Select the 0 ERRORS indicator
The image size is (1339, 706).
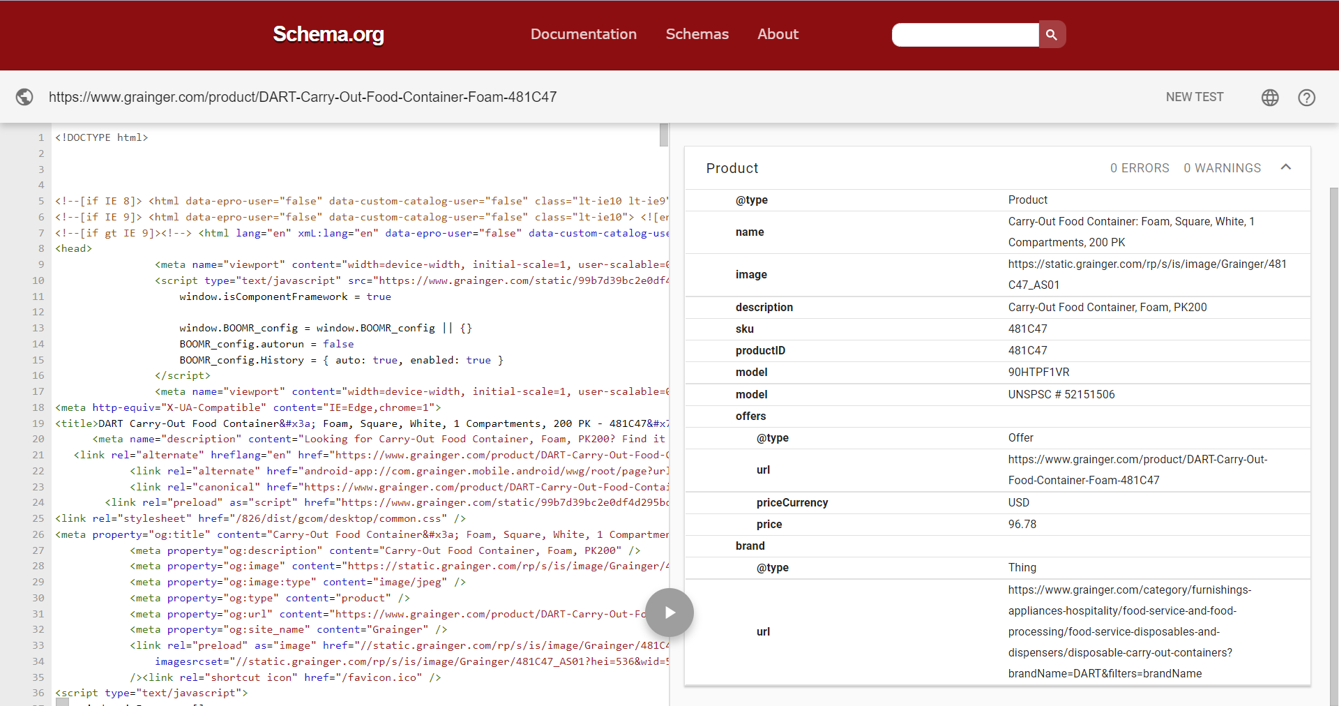point(1140,167)
